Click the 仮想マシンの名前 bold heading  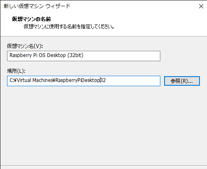pos(31,19)
